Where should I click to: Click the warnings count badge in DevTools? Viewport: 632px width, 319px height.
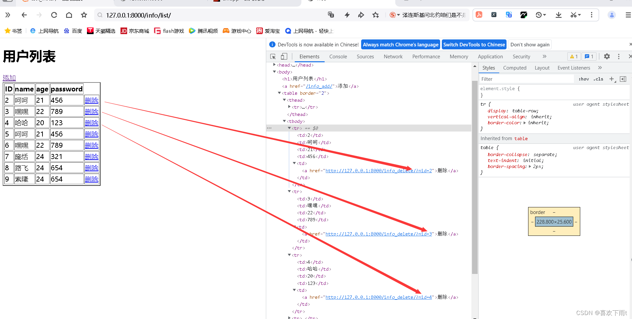pyautogui.click(x=574, y=57)
